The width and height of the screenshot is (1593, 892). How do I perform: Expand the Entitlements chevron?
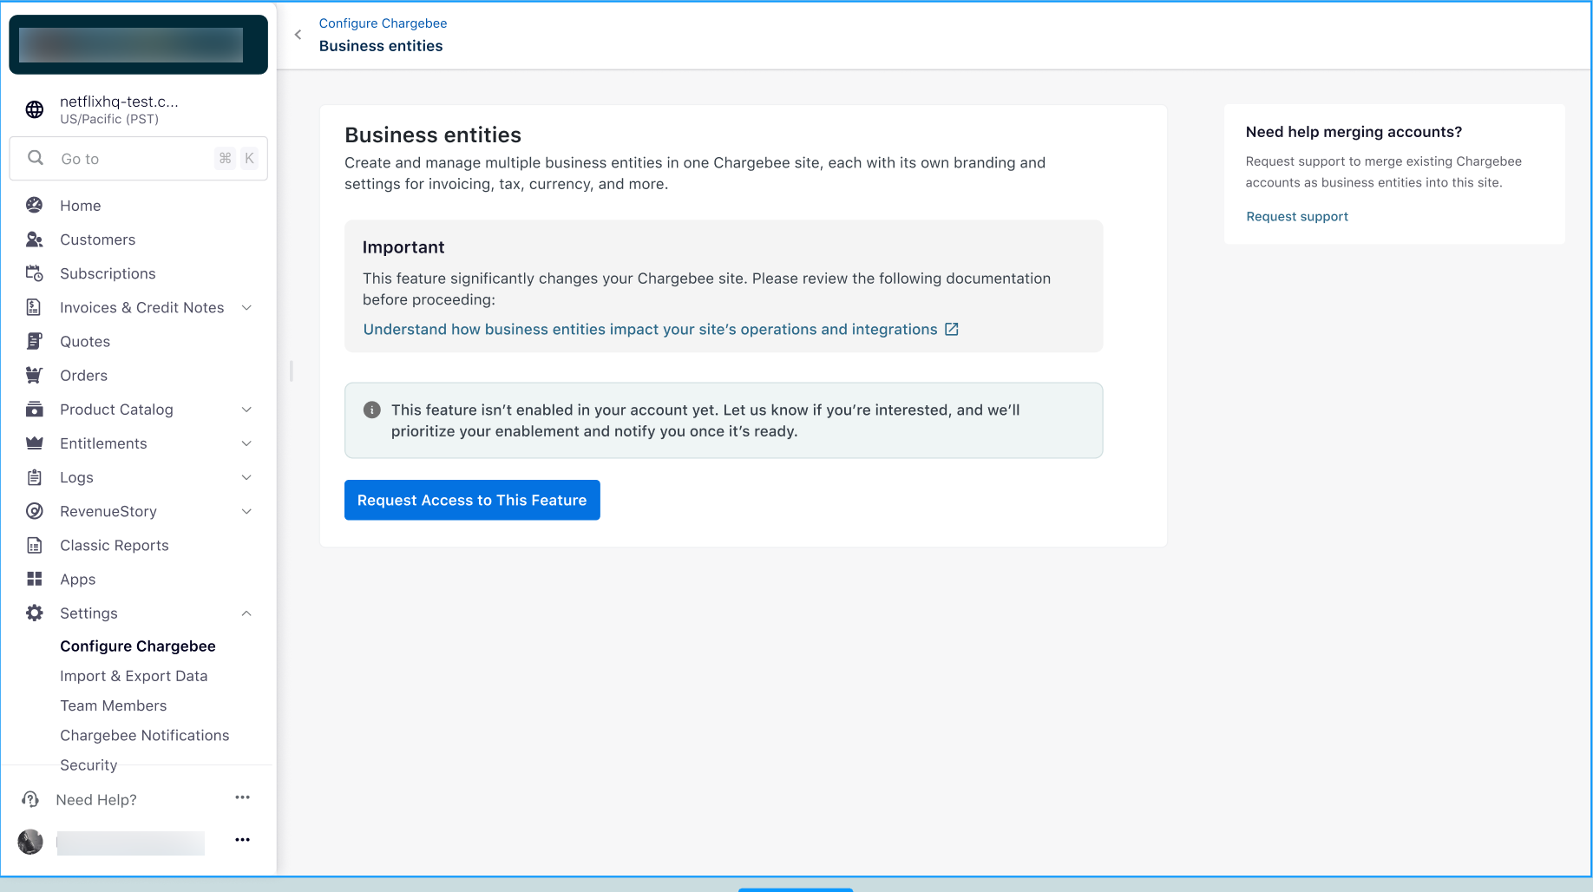pyautogui.click(x=246, y=443)
